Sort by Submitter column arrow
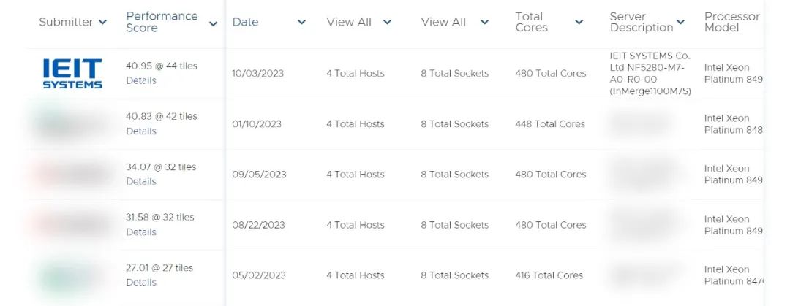 [x=102, y=23]
